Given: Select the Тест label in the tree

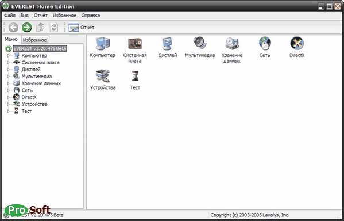Looking at the screenshot, I should 26,111.
